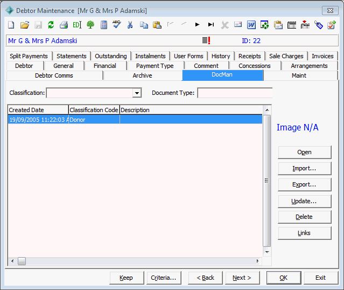Click the Delete button
Screen dimensions: 344x290
(304, 217)
